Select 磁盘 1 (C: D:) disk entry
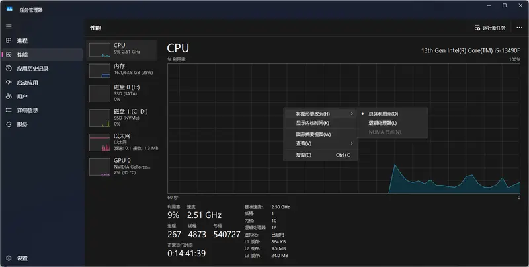529x267 pixels. (122, 118)
